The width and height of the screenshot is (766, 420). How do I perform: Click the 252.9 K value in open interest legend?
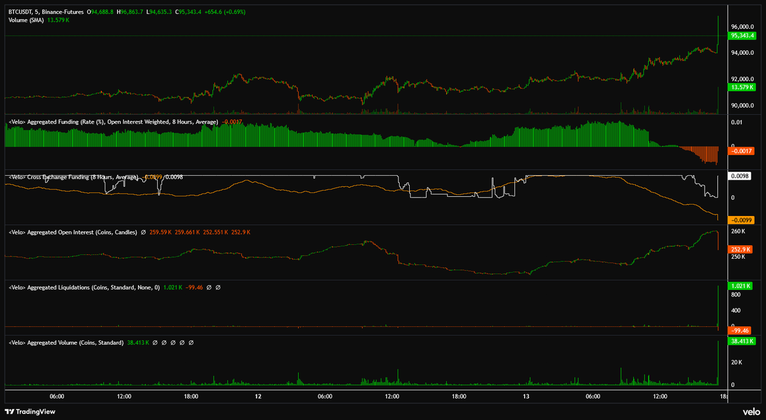tap(240, 233)
